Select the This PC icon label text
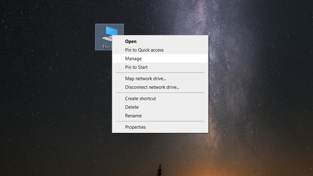This screenshot has height=176, width=313. coord(106,47)
